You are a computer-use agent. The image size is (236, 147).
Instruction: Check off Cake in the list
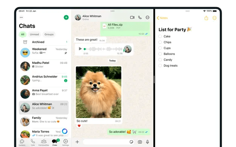[x=160, y=36]
